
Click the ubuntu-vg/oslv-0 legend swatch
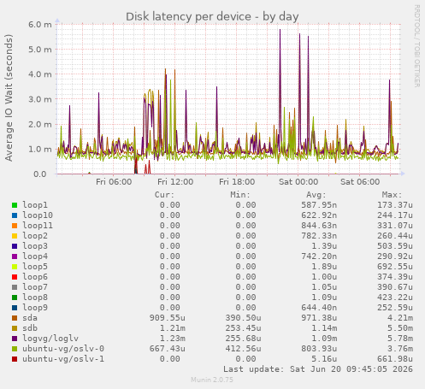15,349
